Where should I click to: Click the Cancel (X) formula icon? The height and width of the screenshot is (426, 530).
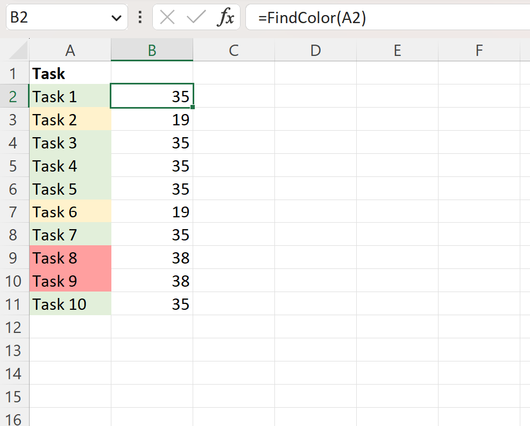(167, 17)
